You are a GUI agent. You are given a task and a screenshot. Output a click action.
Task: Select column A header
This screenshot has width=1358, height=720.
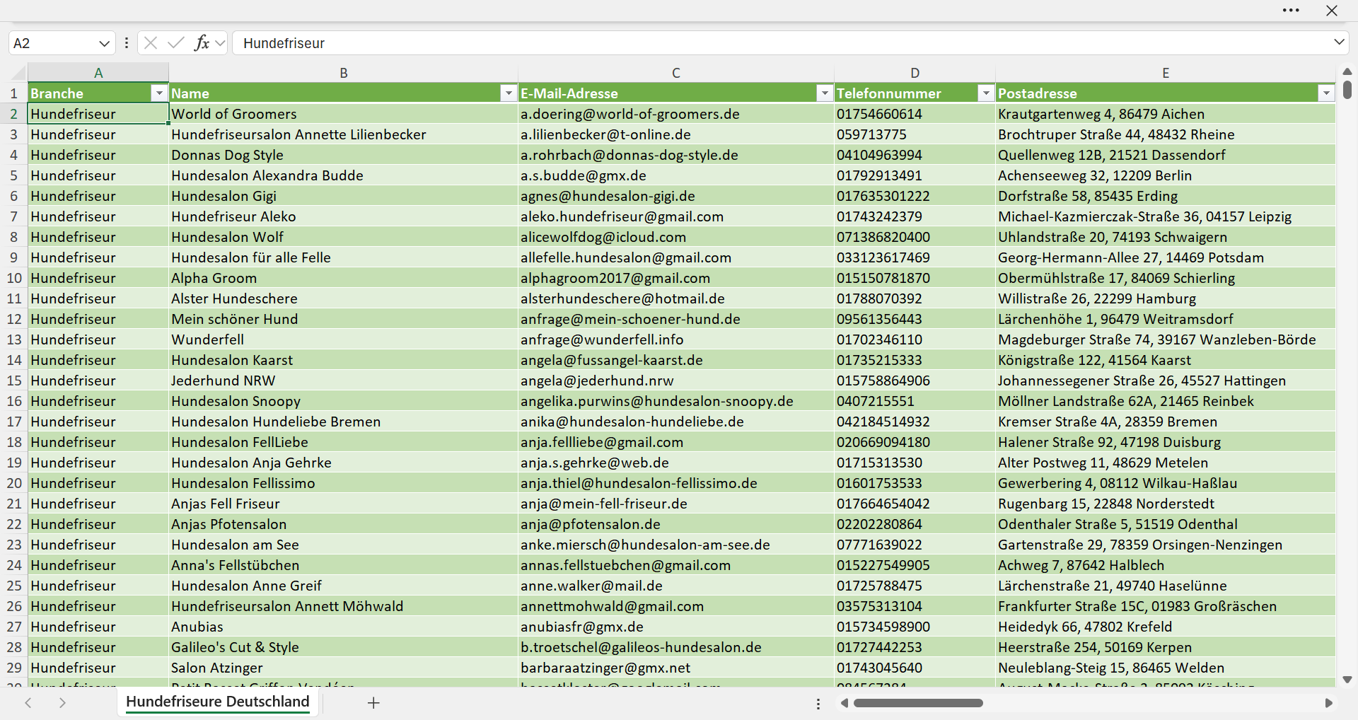pos(98,73)
